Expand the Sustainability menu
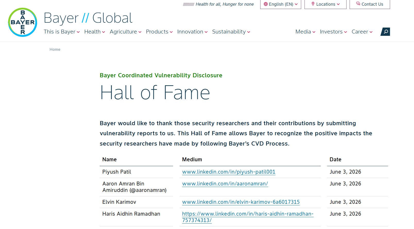Image resolution: width=414 pixels, height=229 pixels. (x=231, y=32)
